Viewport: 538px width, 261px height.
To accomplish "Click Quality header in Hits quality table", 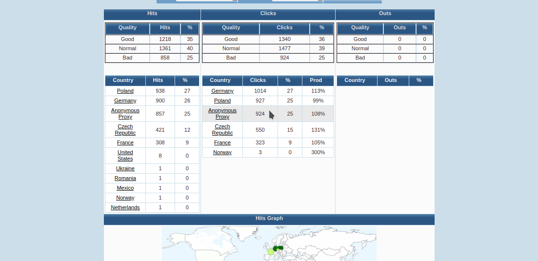I will tap(127, 28).
